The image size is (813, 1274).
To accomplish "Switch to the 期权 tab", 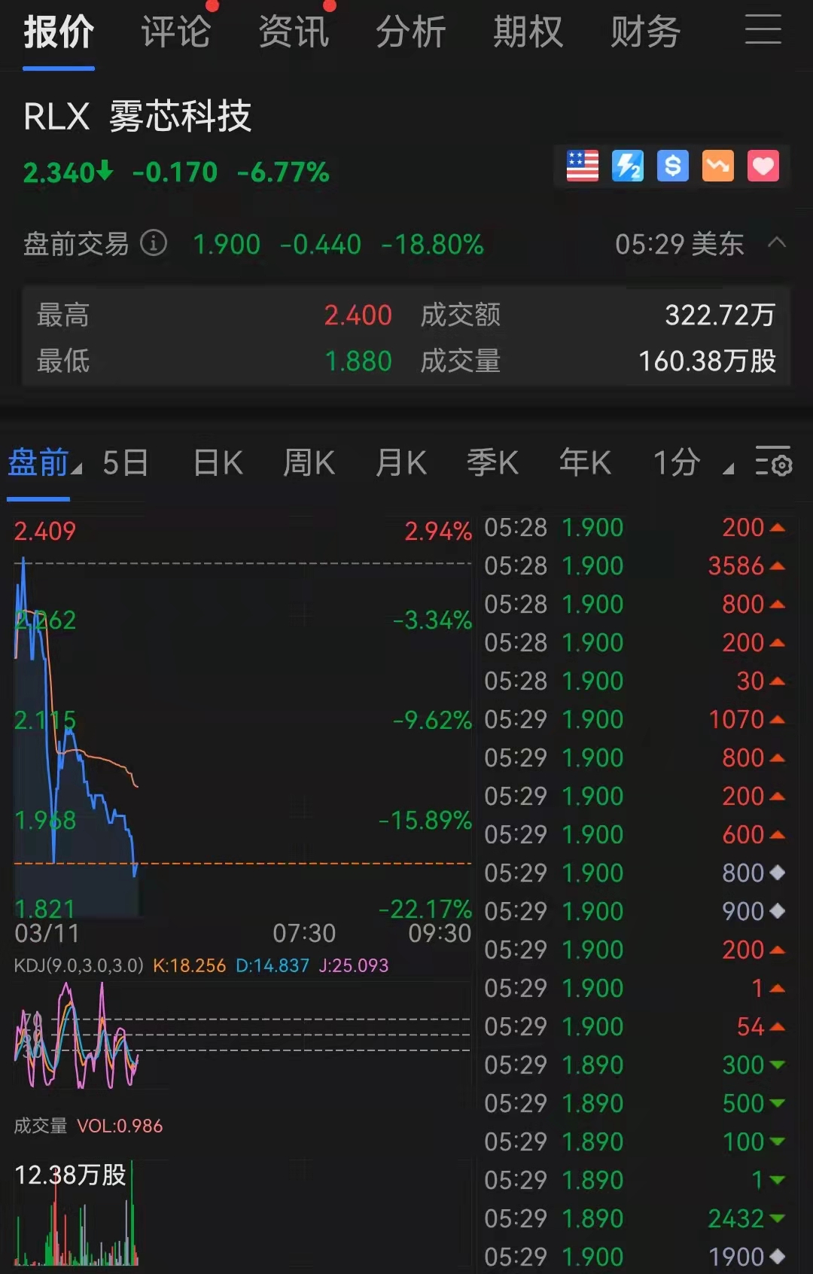I will (528, 32).
